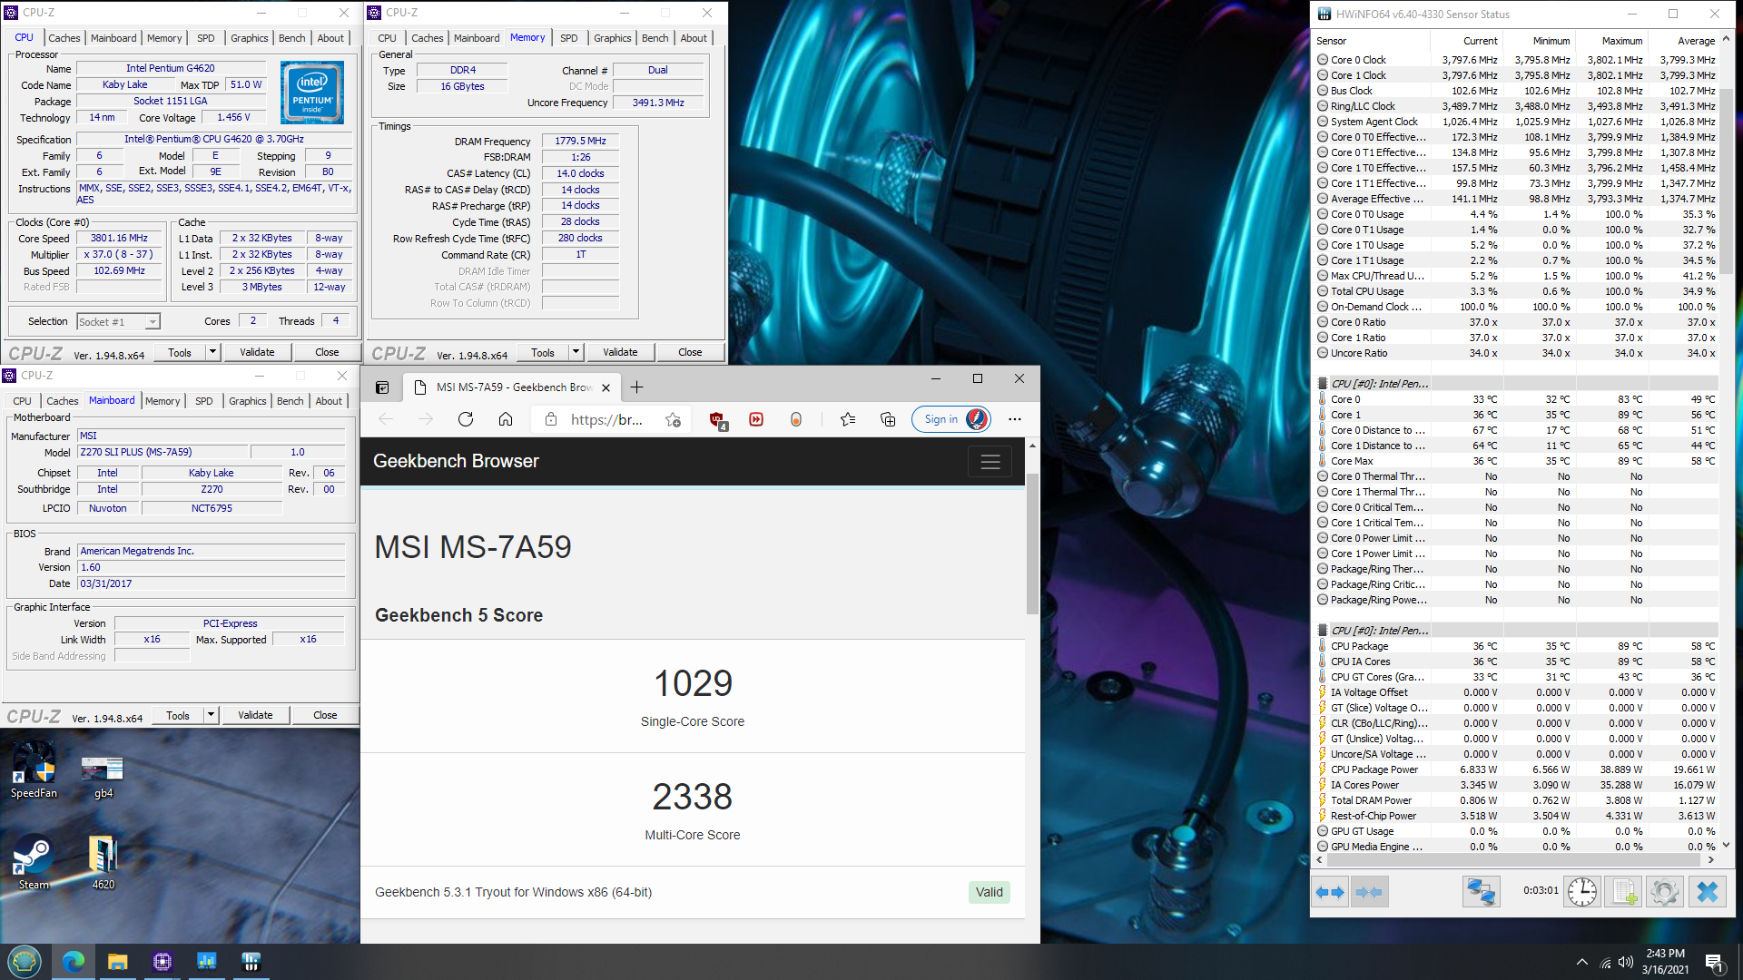This screenshot has height=980, width=1743.
Task: Open HWiNFO sensor settings gear icon
Action: point(1665,892)
